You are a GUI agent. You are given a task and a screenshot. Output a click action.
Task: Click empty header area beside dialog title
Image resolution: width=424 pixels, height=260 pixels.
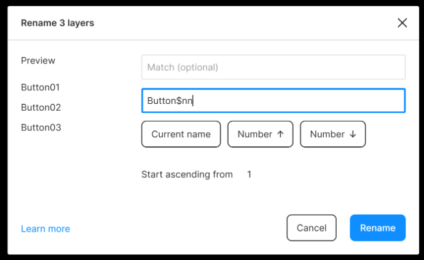tap(243, 23)
